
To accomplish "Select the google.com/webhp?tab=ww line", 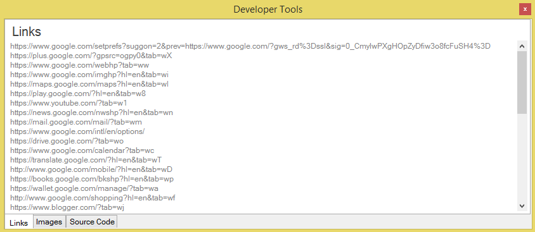I will pos(79,65).
